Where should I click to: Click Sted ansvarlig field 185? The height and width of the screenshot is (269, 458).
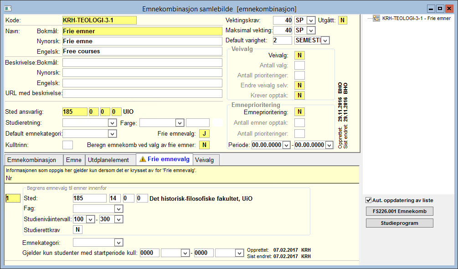[x=75, y=112]
